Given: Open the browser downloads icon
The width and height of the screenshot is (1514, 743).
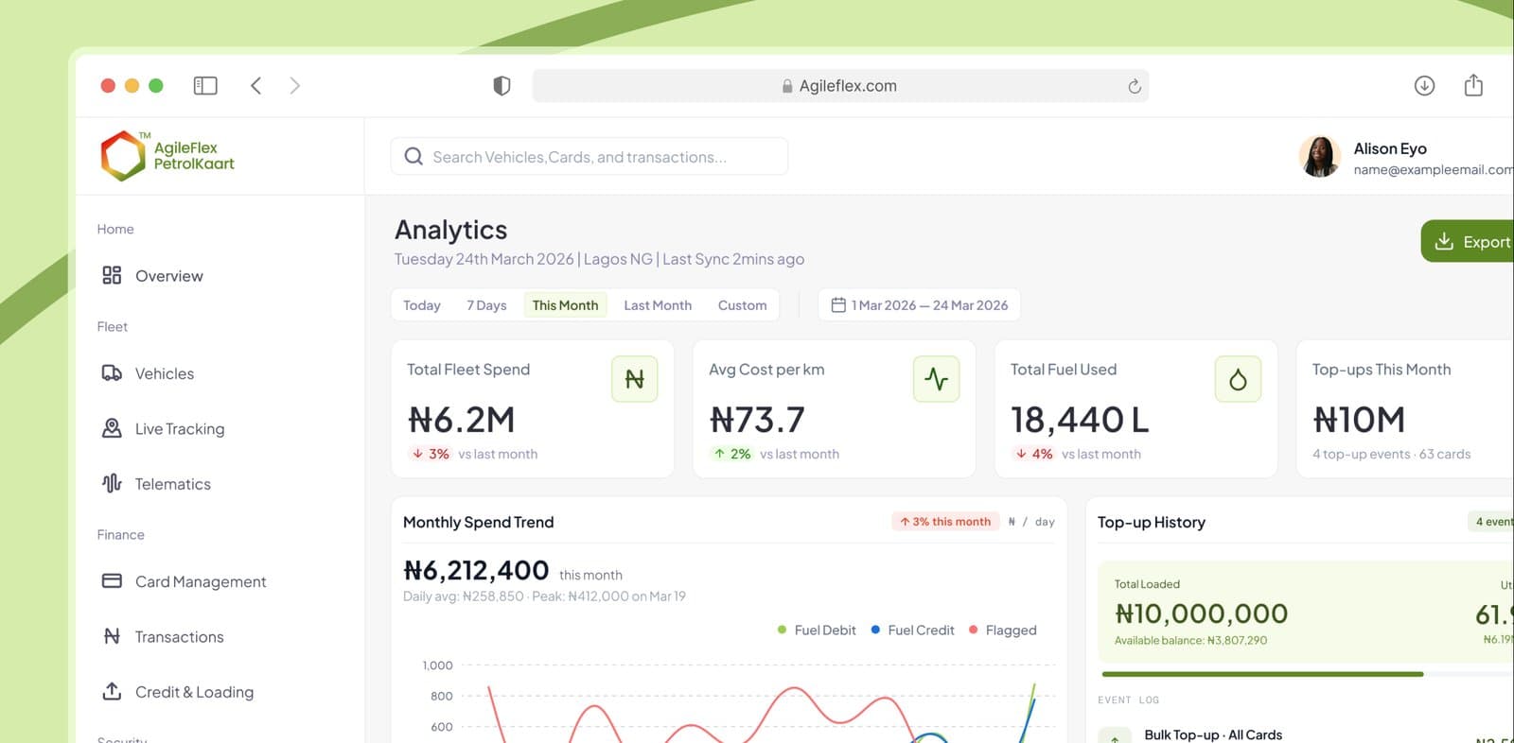Looking at the screenshot, I should point(1424,86).
